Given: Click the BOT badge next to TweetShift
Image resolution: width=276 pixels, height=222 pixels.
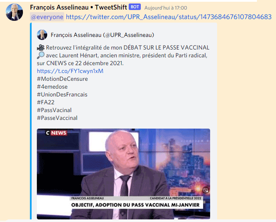Looking at the screenshot, I should [x=135, y=7].
